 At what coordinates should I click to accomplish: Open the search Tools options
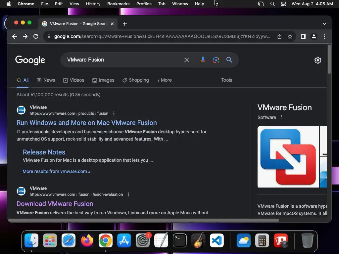[x=226, y=80]
